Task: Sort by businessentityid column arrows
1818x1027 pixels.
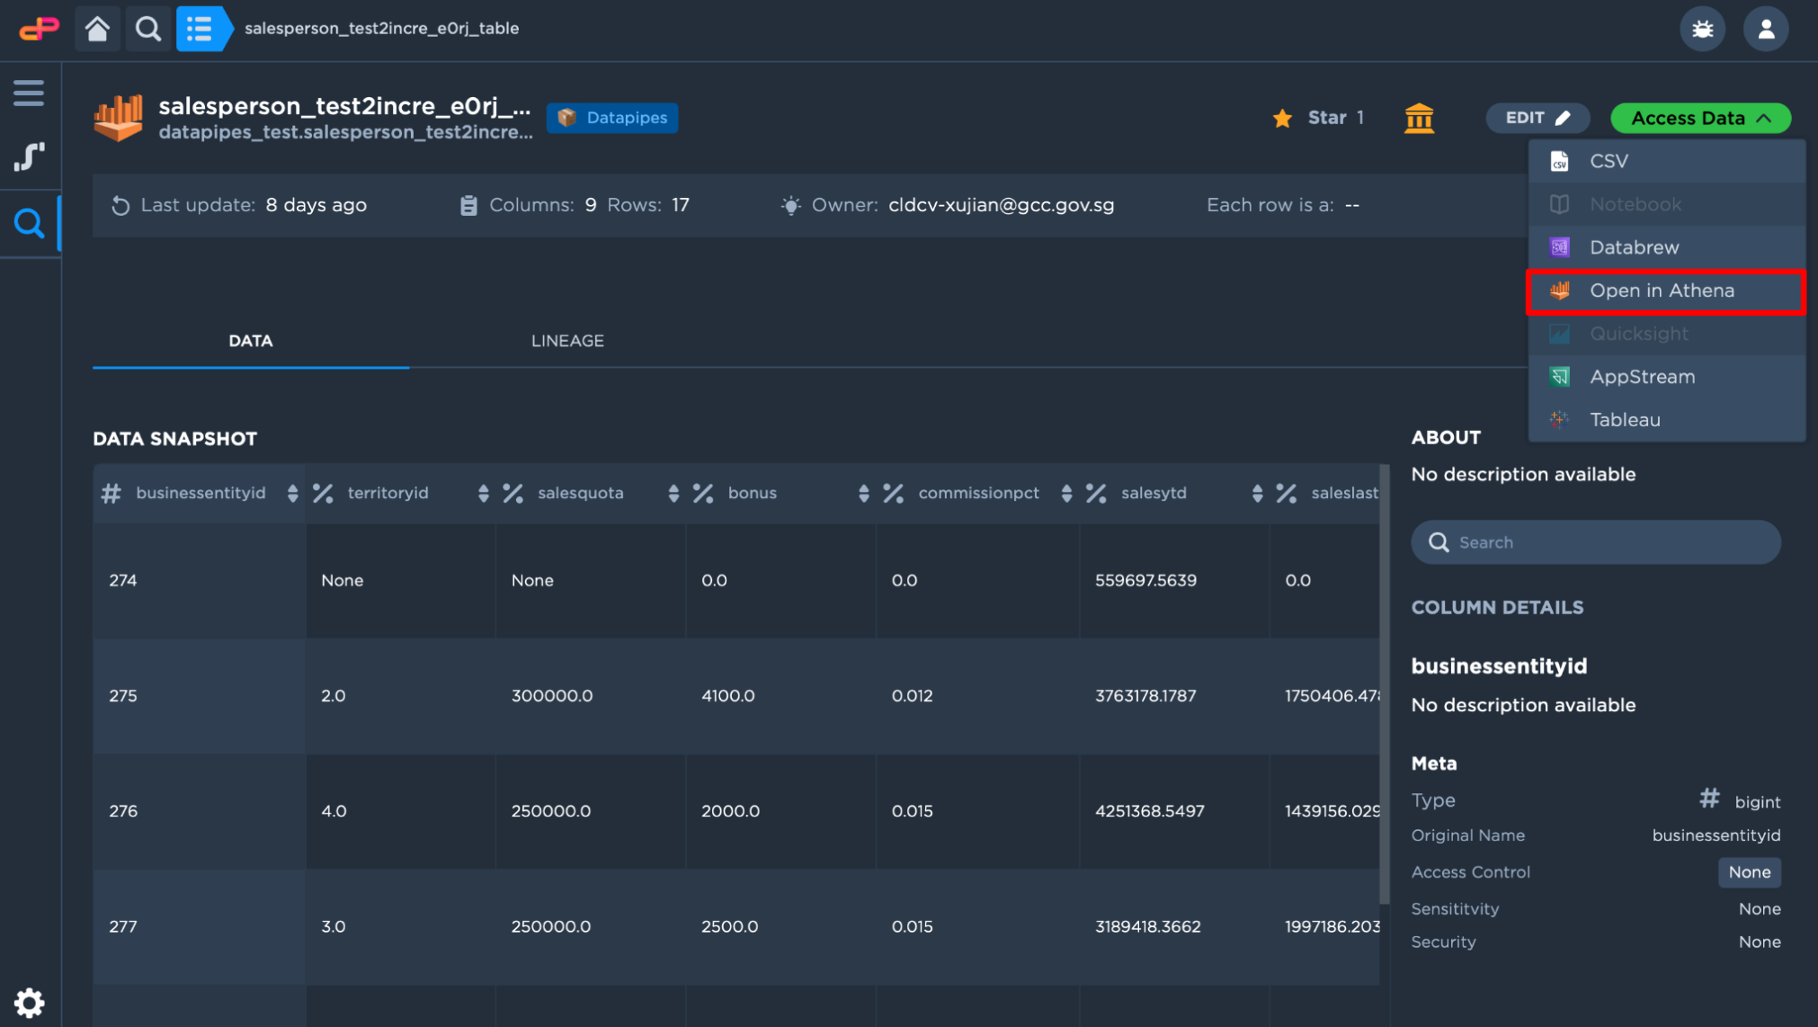Action: tap(292, 493)
